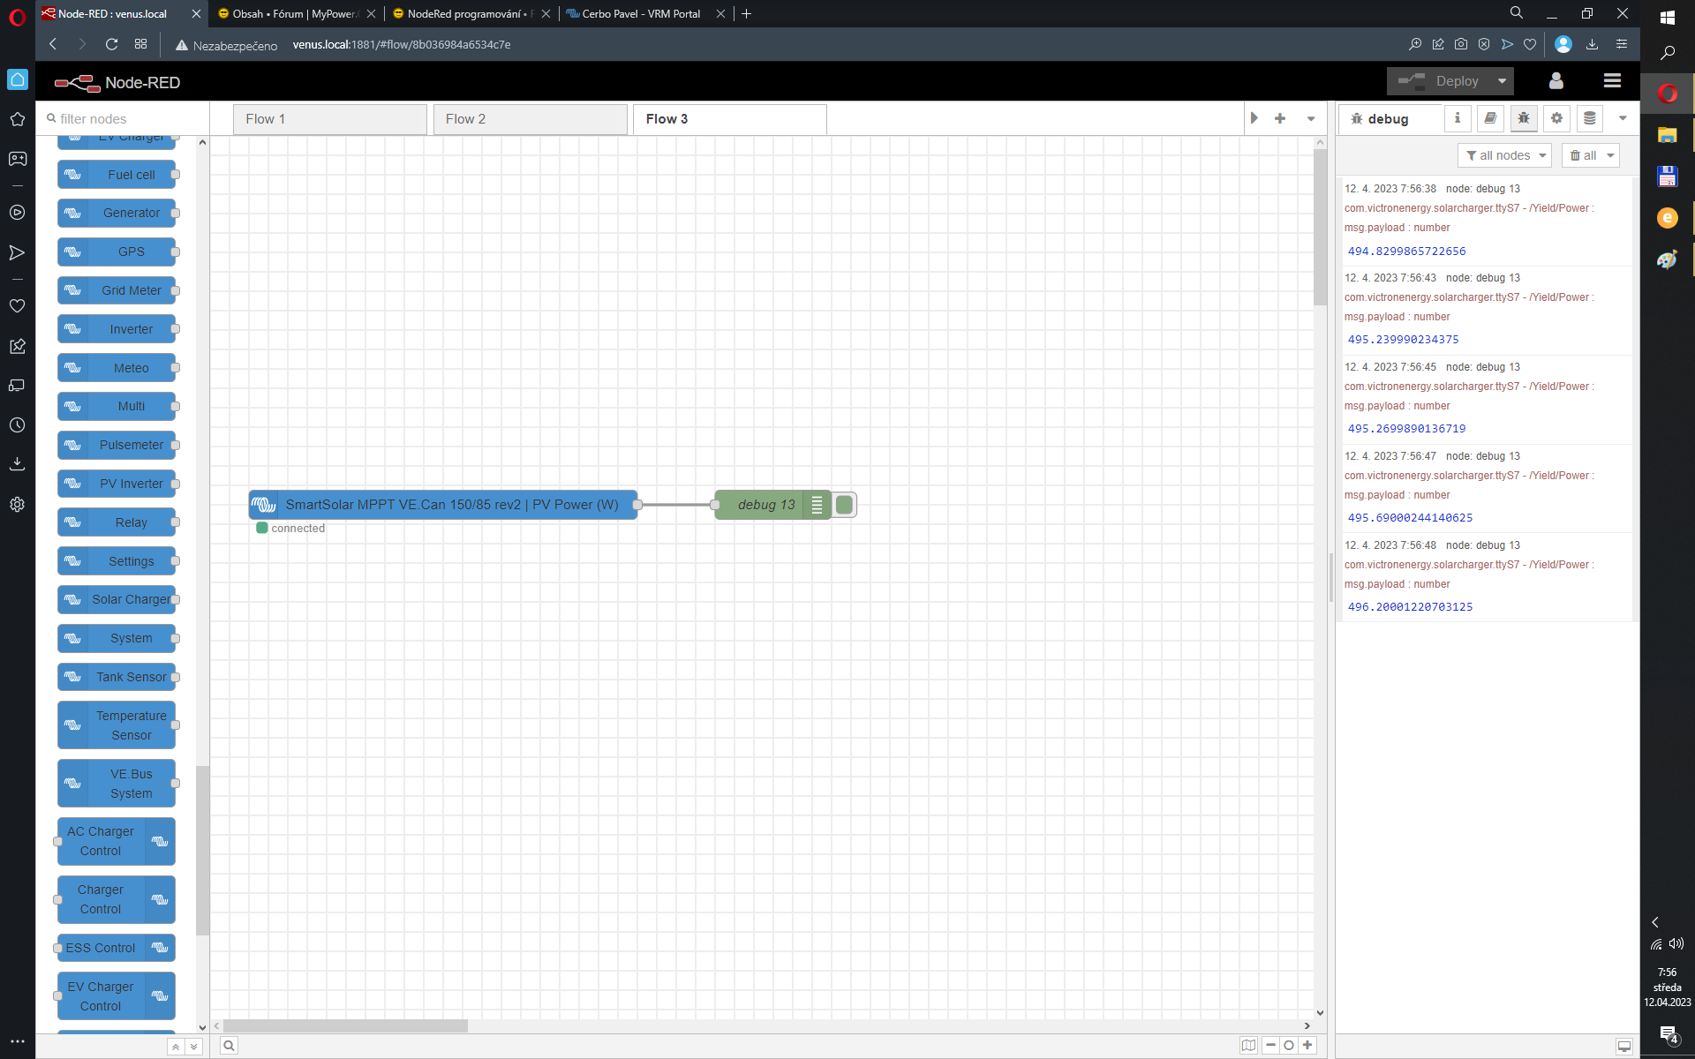Clear debug messages with the all button
Viewport: 1695px width, 1059px height.
coord(1584,155)
